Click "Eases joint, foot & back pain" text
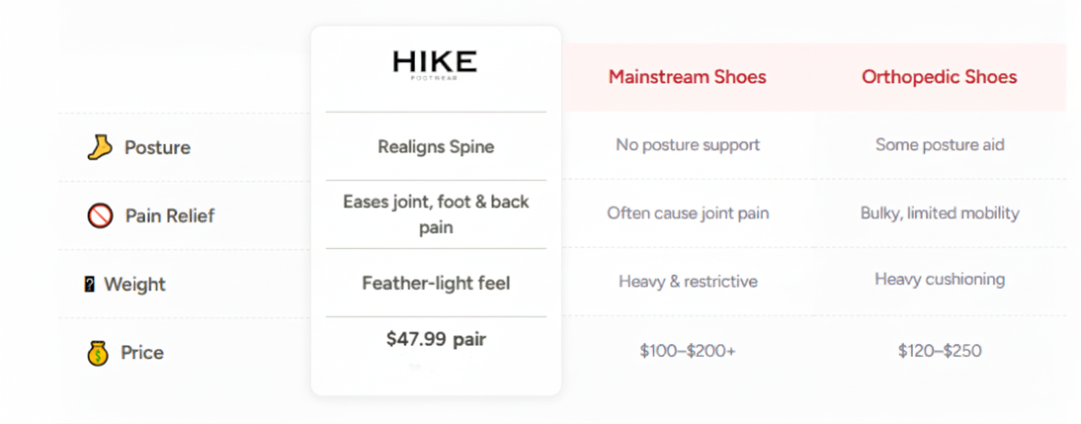The width and height of the screenshot is (1081, 424). (436, 214)
